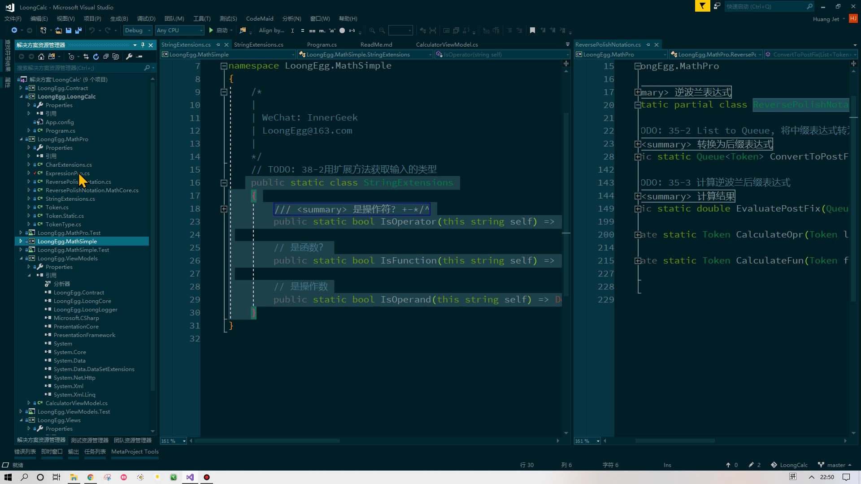Image resolution: width=861 pixels, height=484 pixels.
Task: Select the Start/Play button to run
Action: [x=211, y=30]
